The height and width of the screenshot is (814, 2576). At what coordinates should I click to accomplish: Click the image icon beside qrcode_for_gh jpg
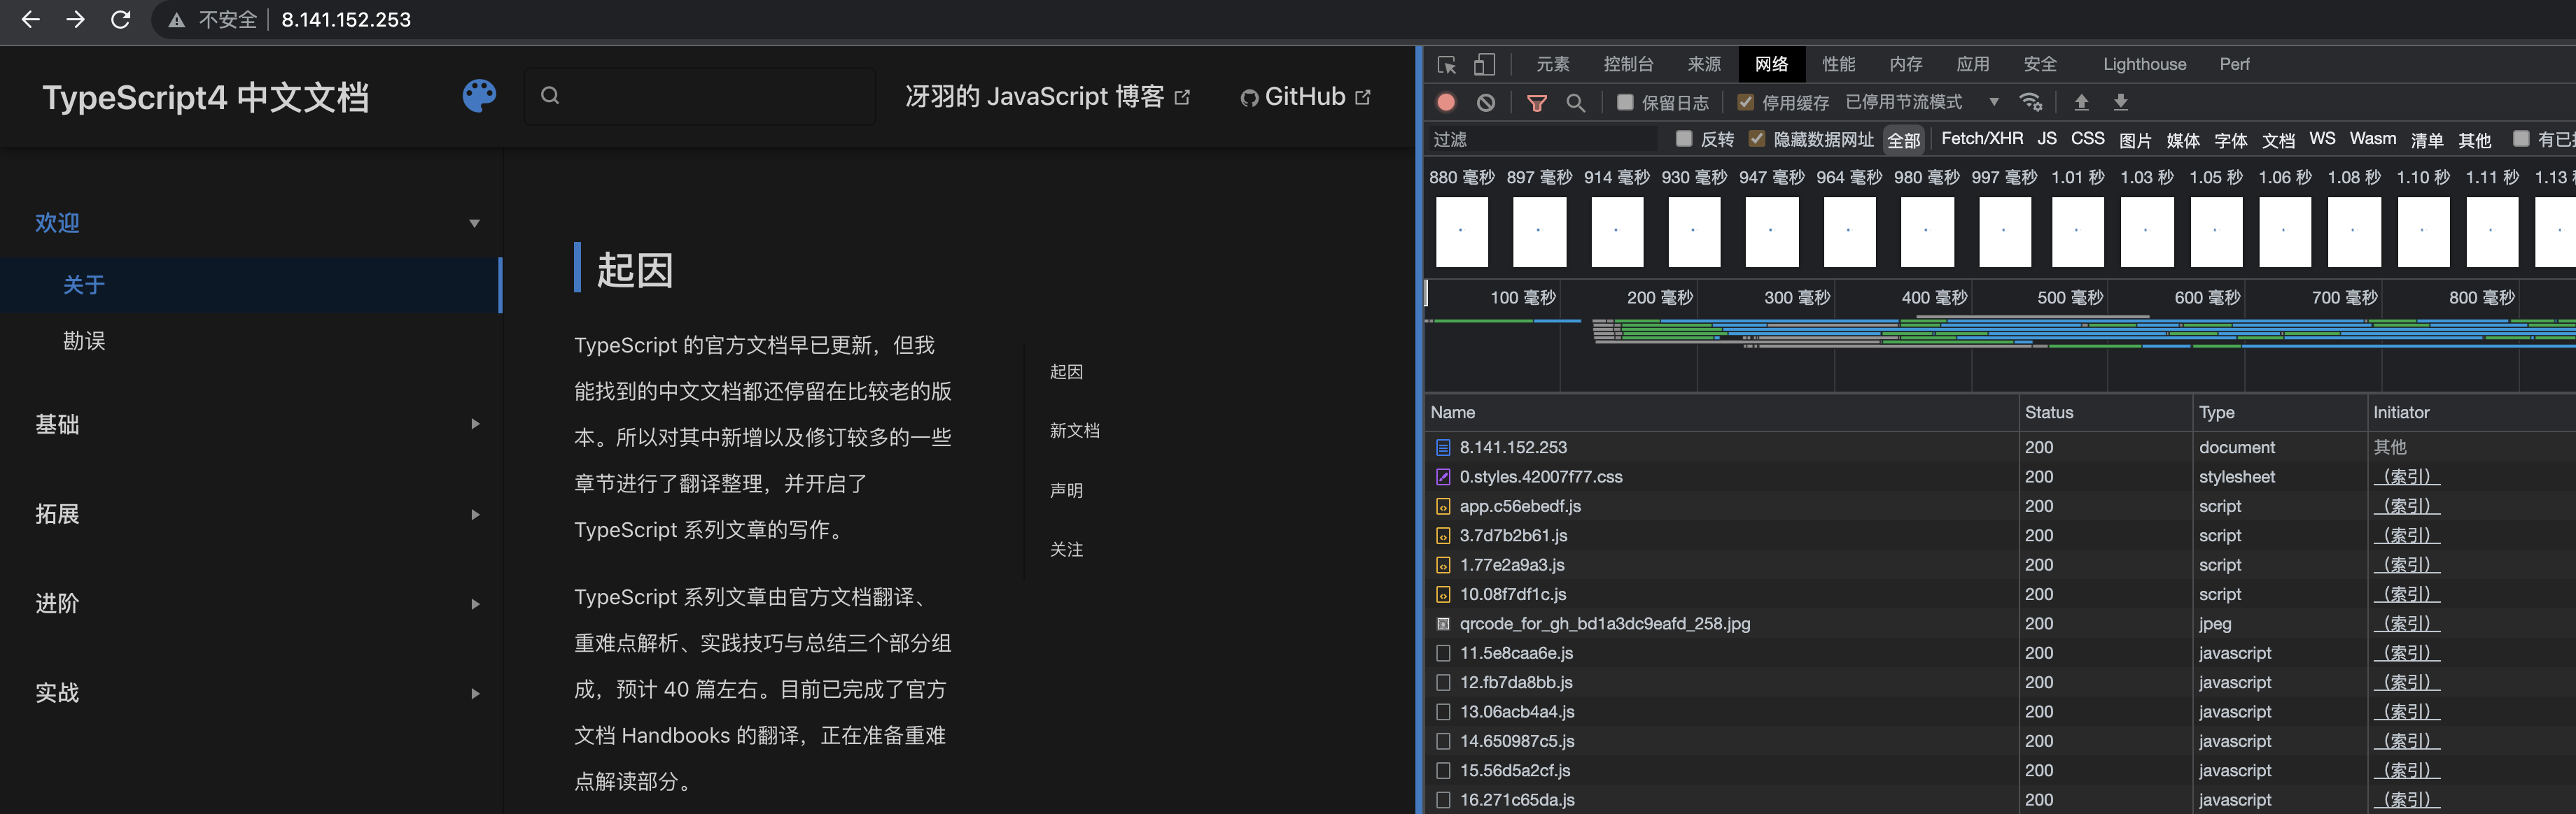(1443, 623)
